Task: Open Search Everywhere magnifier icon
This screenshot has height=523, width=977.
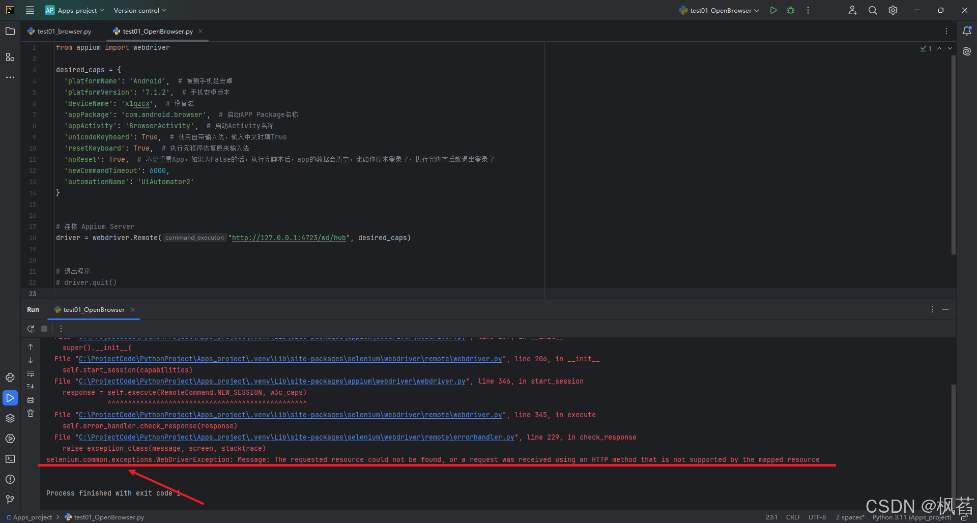Action: coord(873,10)
